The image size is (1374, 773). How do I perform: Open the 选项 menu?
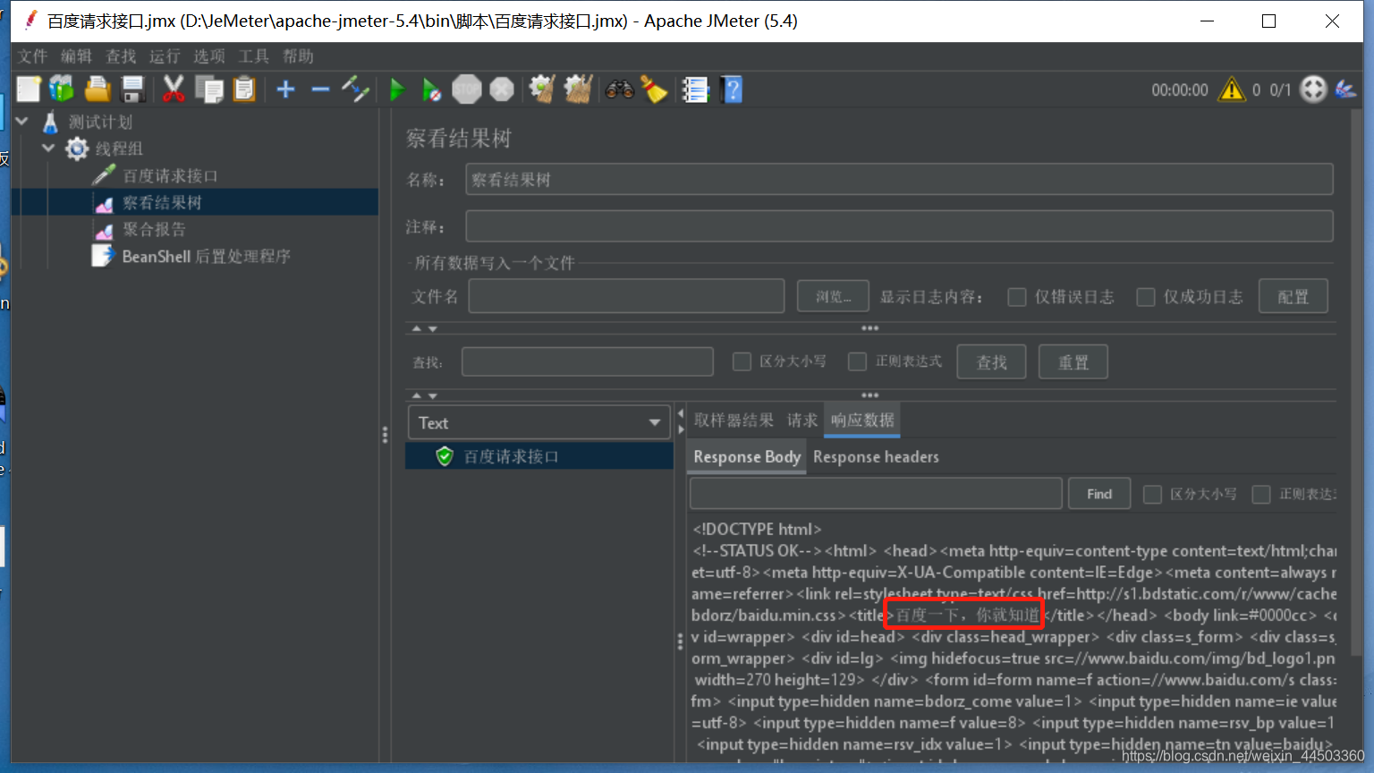tap(209, 56)
